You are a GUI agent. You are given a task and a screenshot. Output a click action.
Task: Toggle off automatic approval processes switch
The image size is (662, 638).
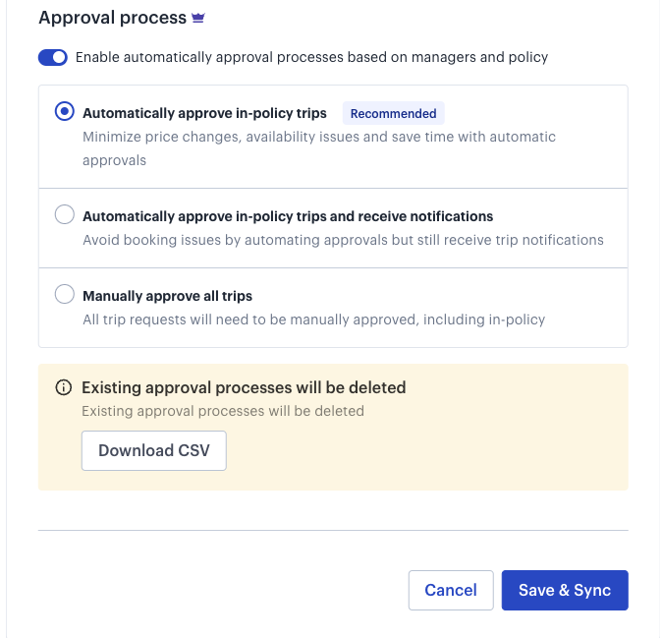[53, 57]
